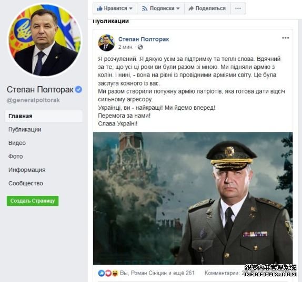Go to Публикации in the sidebar
The width and height of the screenshot is (302, 282).
[25, 130]
